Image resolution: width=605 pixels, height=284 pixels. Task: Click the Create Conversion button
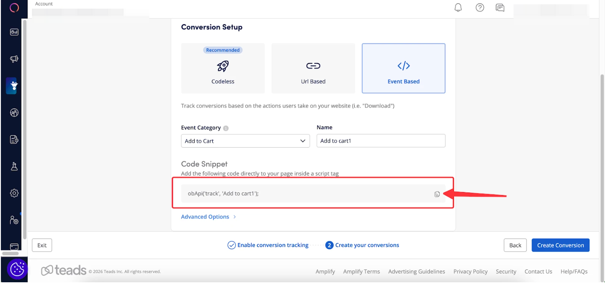(x=560, y=245)
